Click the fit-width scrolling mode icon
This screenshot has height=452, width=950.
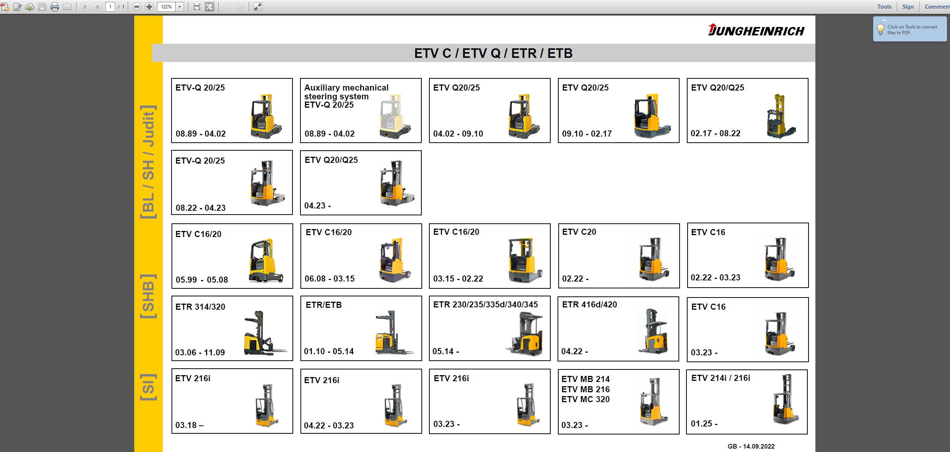(x=197, y=7)
